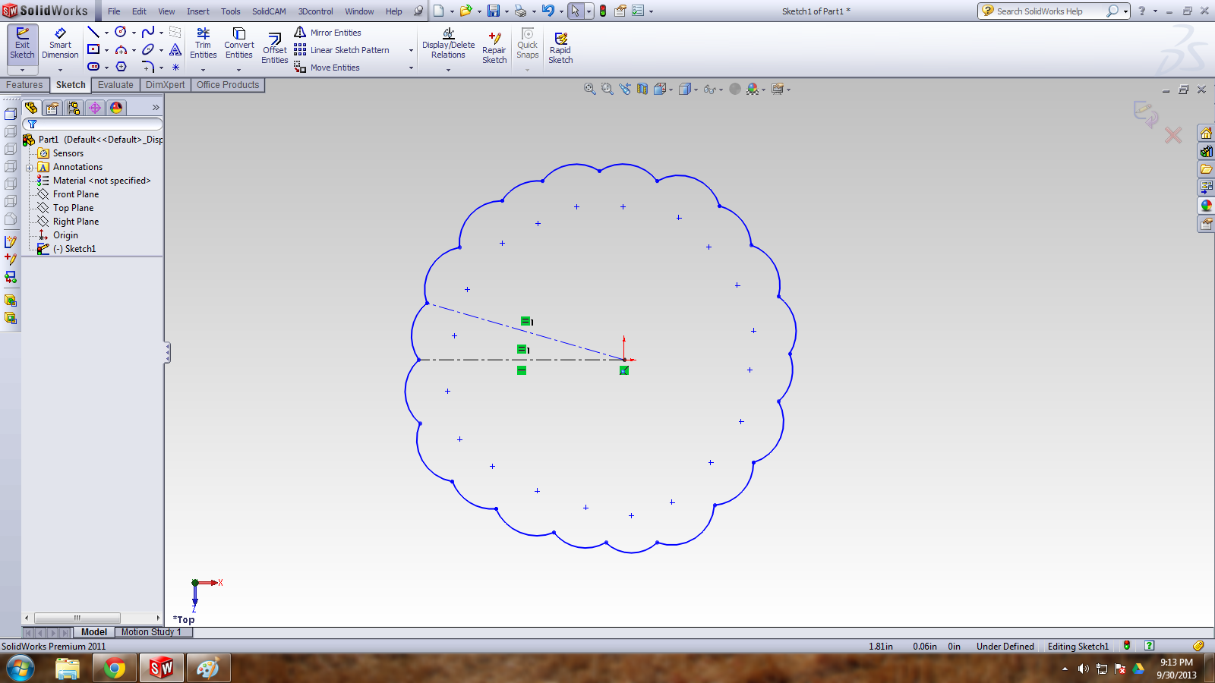The width and height of the screenshot is (1215, 683).
Task: Open the Design Library task pane tab
Action: pos(1206,151)
